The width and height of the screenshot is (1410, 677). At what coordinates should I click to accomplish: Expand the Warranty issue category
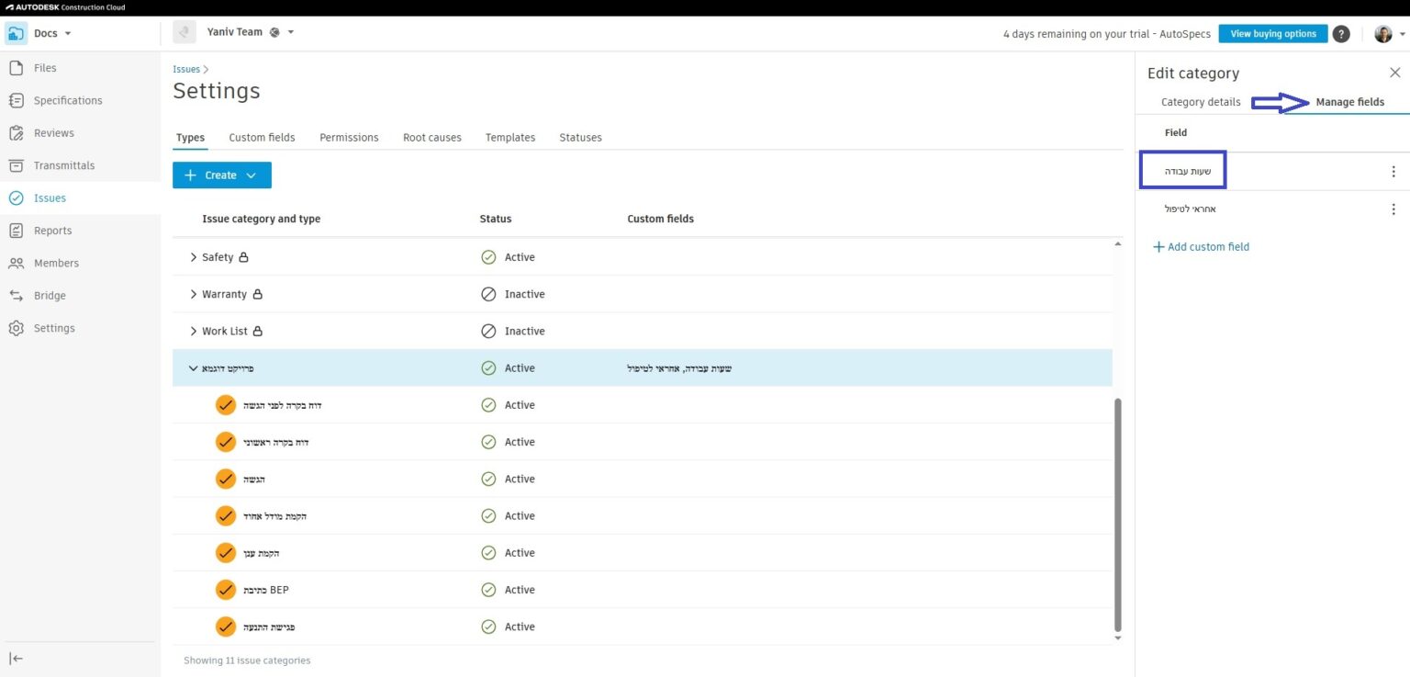[193, 294]
